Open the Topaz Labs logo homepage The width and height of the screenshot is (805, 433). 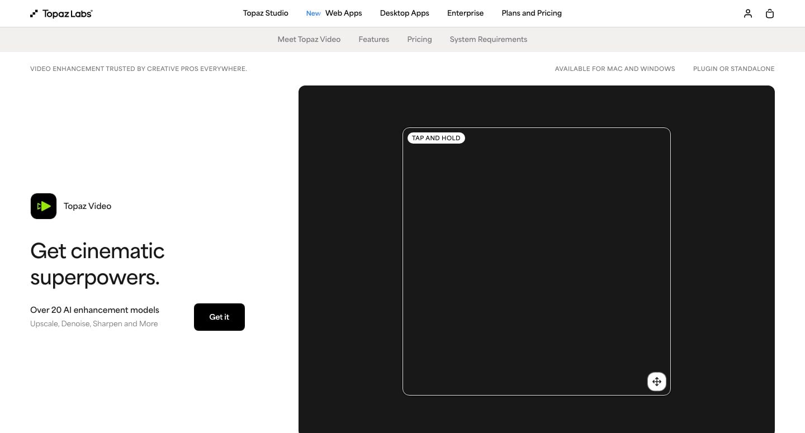[x=61, y=13]
